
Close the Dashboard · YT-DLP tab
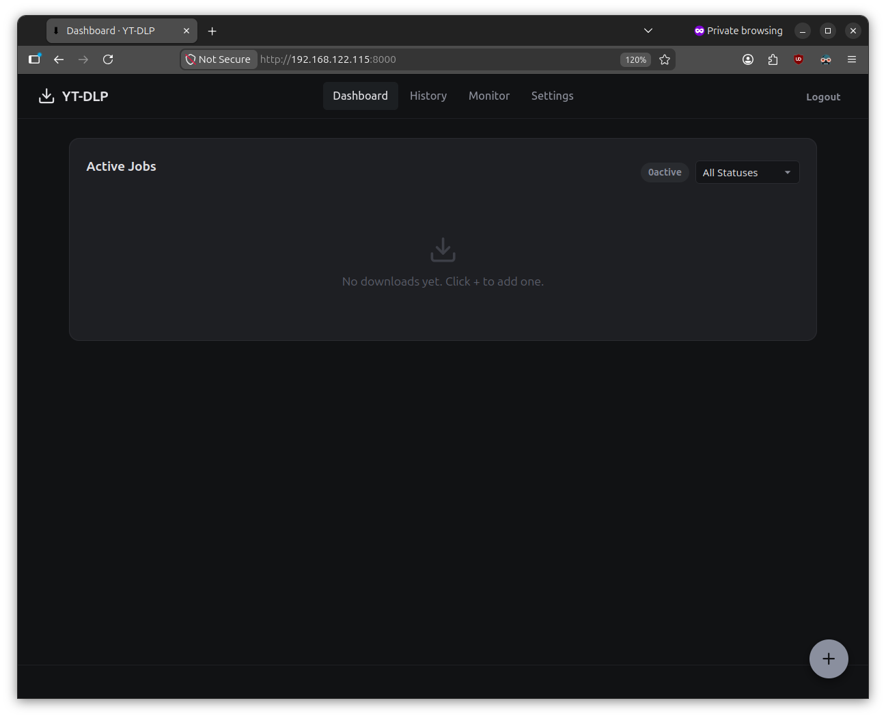186,31
